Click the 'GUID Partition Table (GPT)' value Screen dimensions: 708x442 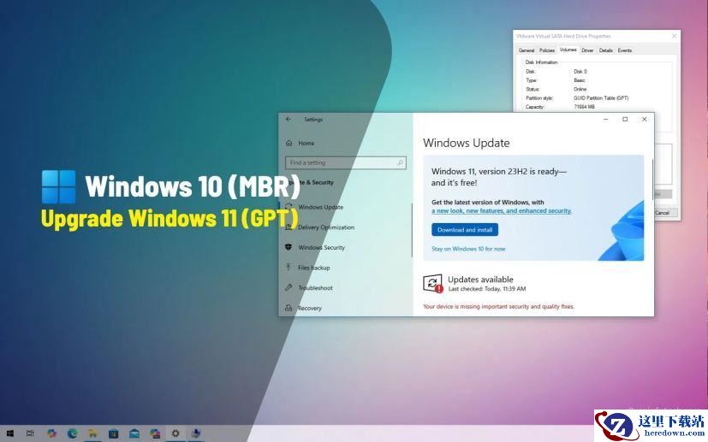tap(601, 97)
